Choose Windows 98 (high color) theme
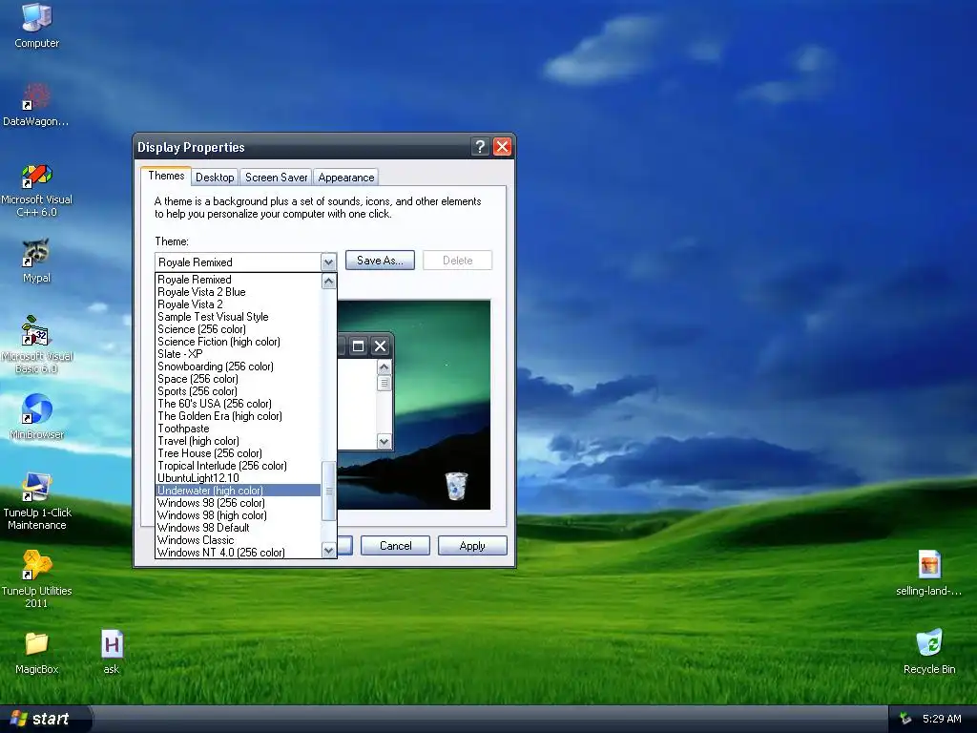This screenshot has width=977, height=733. (238, 515)
